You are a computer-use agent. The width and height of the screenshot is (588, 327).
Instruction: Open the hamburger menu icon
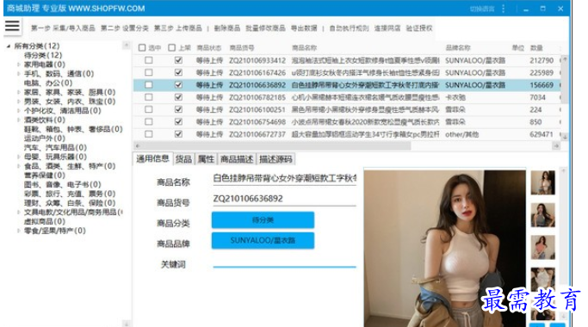pyautogui.click(x=12, y=26)
